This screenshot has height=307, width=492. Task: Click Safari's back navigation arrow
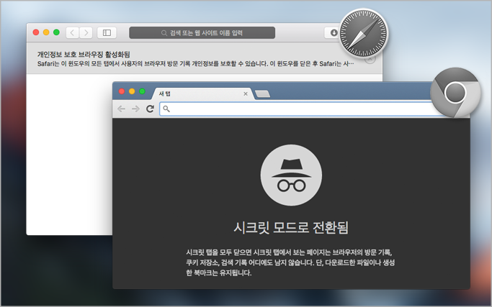point(73,32)
